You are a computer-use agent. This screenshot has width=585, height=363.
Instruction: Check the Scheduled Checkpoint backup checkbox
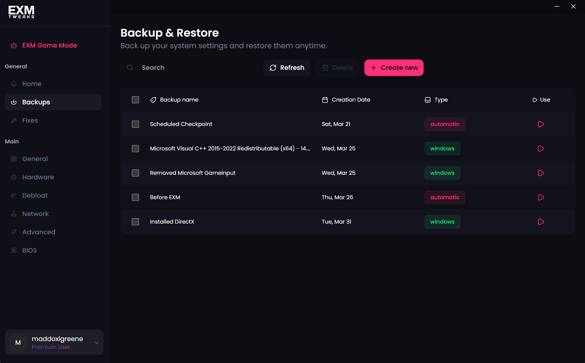click(135, 124)
